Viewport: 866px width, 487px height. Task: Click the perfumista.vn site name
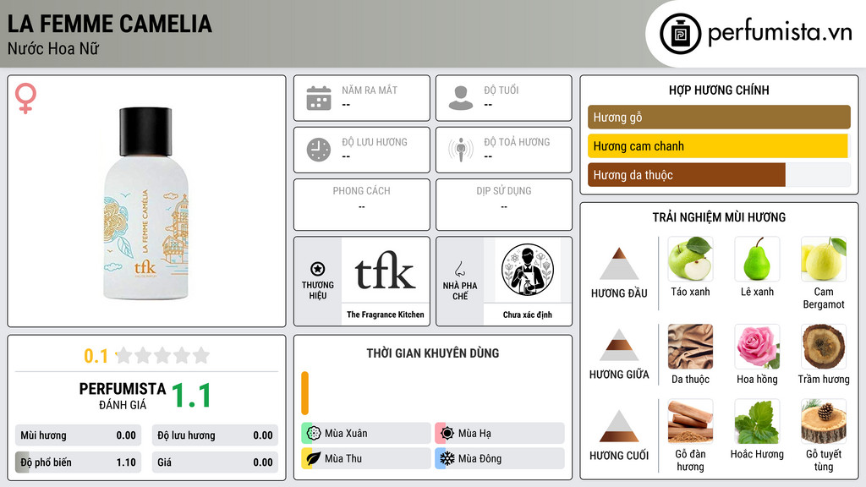780,33
